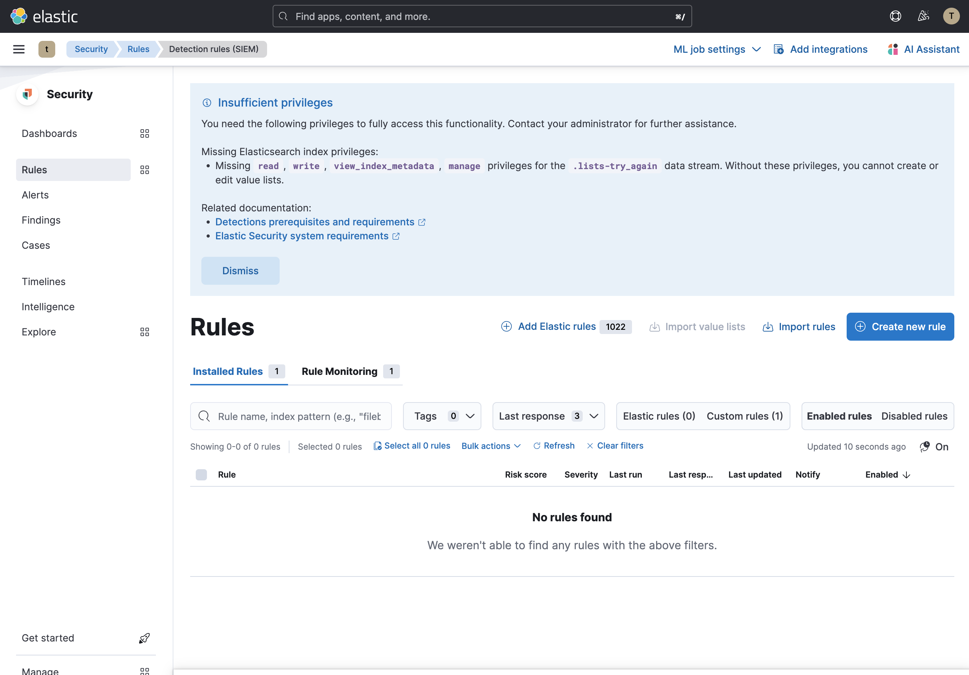Click the Elastic logo in header
The width and height of the screenshot is (969, 675).
(x=44, y=16)
